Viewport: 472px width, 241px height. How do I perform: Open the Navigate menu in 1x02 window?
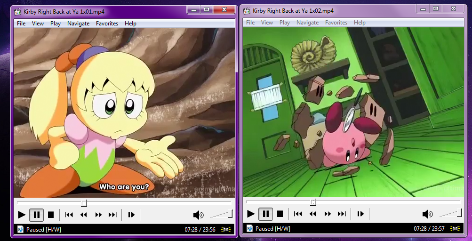(x=307, y=23)
